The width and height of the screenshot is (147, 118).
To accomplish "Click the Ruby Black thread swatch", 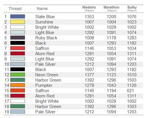I will [18, 38].
